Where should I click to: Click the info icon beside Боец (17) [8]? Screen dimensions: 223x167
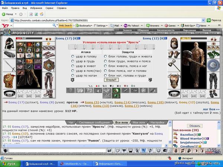(79, 38)
